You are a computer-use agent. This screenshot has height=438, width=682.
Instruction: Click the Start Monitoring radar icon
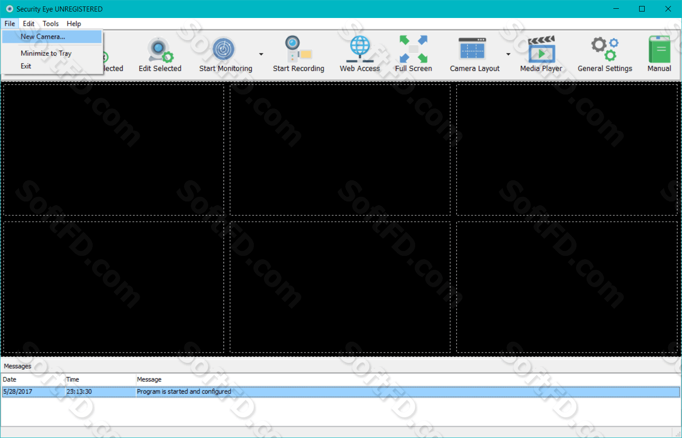pos(224,49)
